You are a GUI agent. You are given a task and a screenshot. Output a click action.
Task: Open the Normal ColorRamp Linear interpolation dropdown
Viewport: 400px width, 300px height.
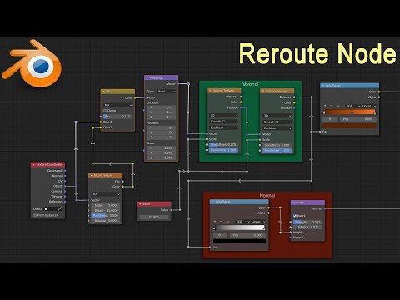click(258, 222)
